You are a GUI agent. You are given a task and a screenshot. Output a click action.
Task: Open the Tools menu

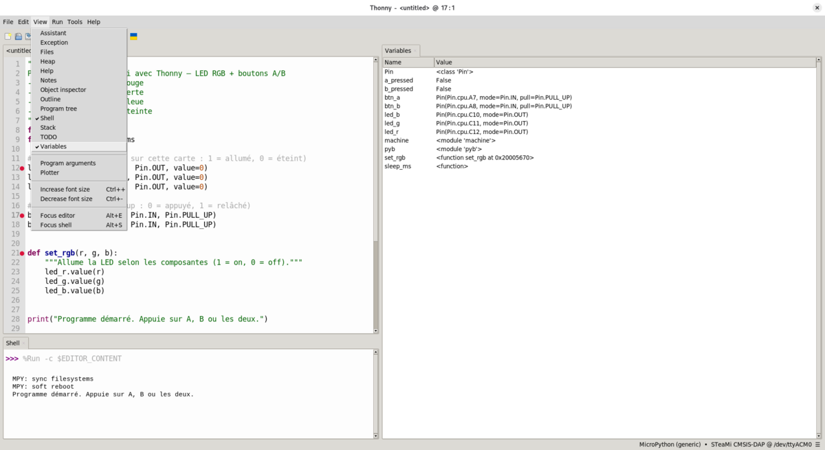click(75, 22)
